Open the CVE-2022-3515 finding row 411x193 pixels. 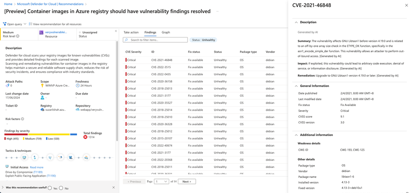[206, 67]
